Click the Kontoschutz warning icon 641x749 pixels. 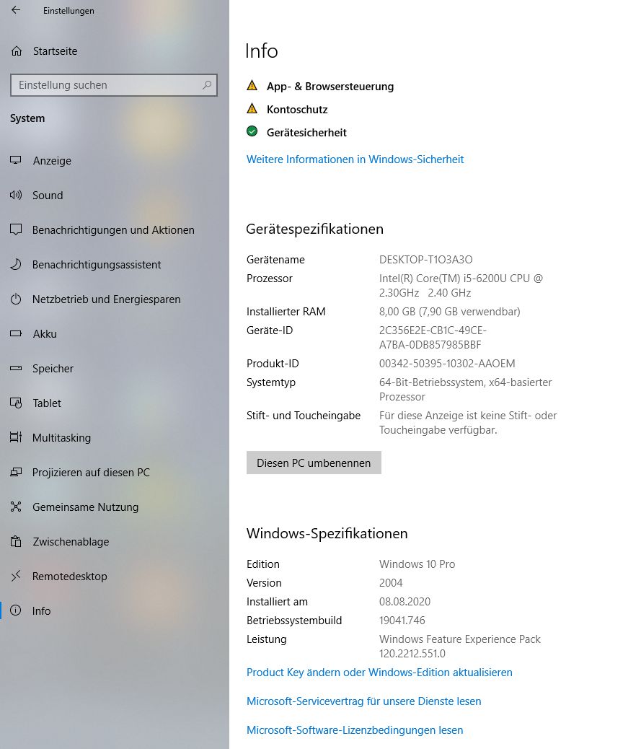click(x=252, y=108)
